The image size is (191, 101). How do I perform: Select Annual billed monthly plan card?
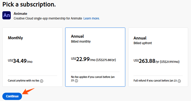coord(95,57)
